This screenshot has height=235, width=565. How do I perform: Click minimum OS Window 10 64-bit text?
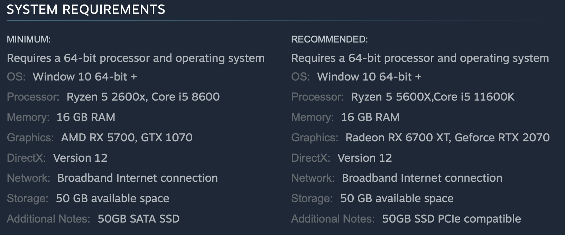click(x=85, y=77)
